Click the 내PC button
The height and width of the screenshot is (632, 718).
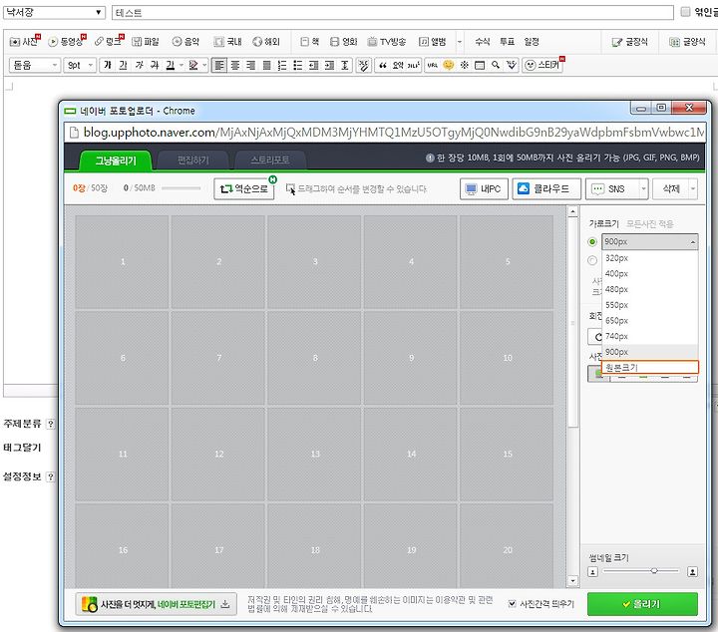click(484, 188)
